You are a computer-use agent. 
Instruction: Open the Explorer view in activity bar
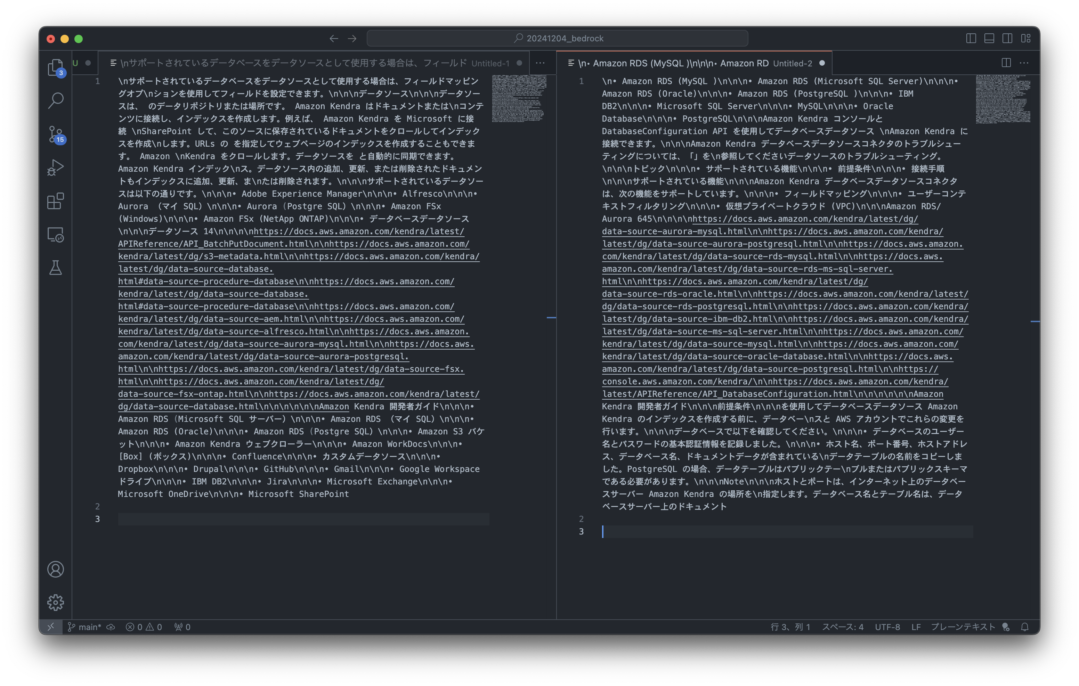click(x=55, y=68)
